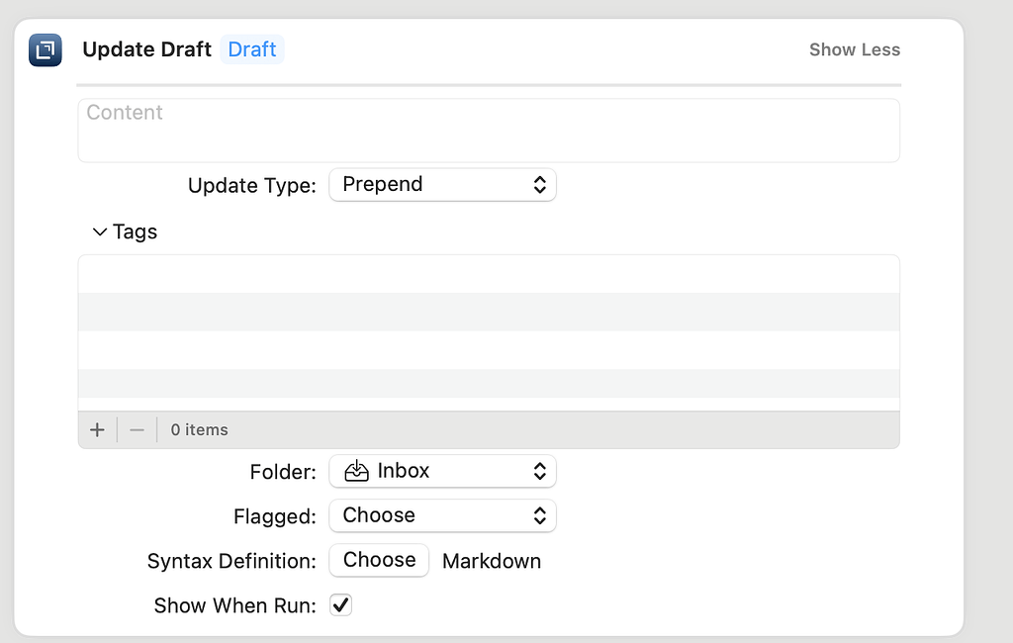Select the second shaded Tags list row
1013x643 pixels.
click(489, 383)
